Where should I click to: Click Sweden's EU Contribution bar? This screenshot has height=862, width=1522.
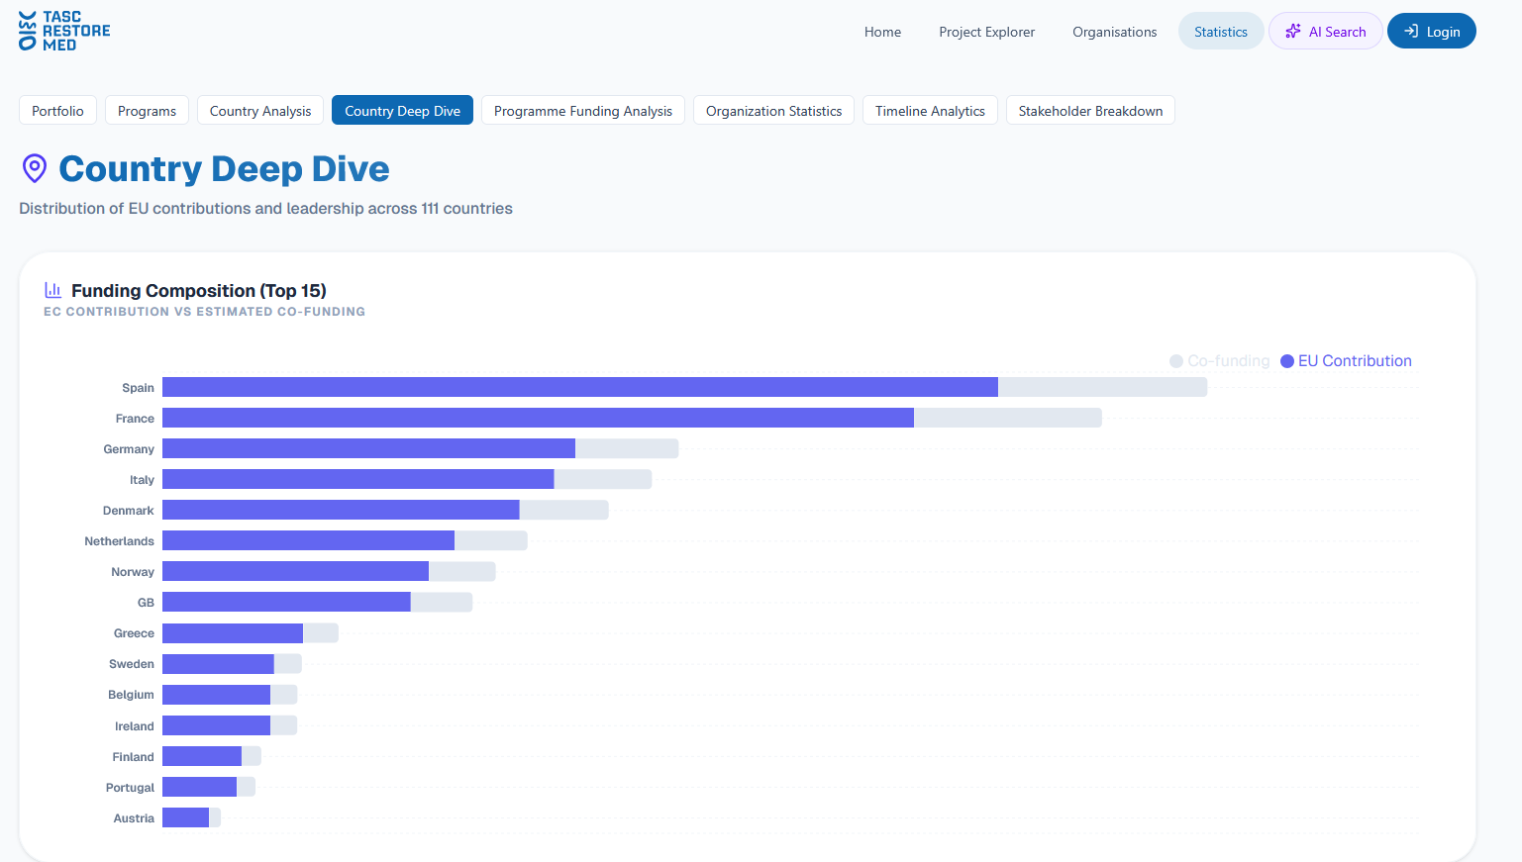coord(218,663)
